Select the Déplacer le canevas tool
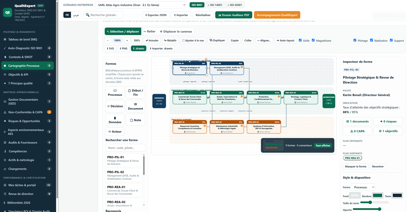Viewport: 410px width, 212px height. coord(176,31)
